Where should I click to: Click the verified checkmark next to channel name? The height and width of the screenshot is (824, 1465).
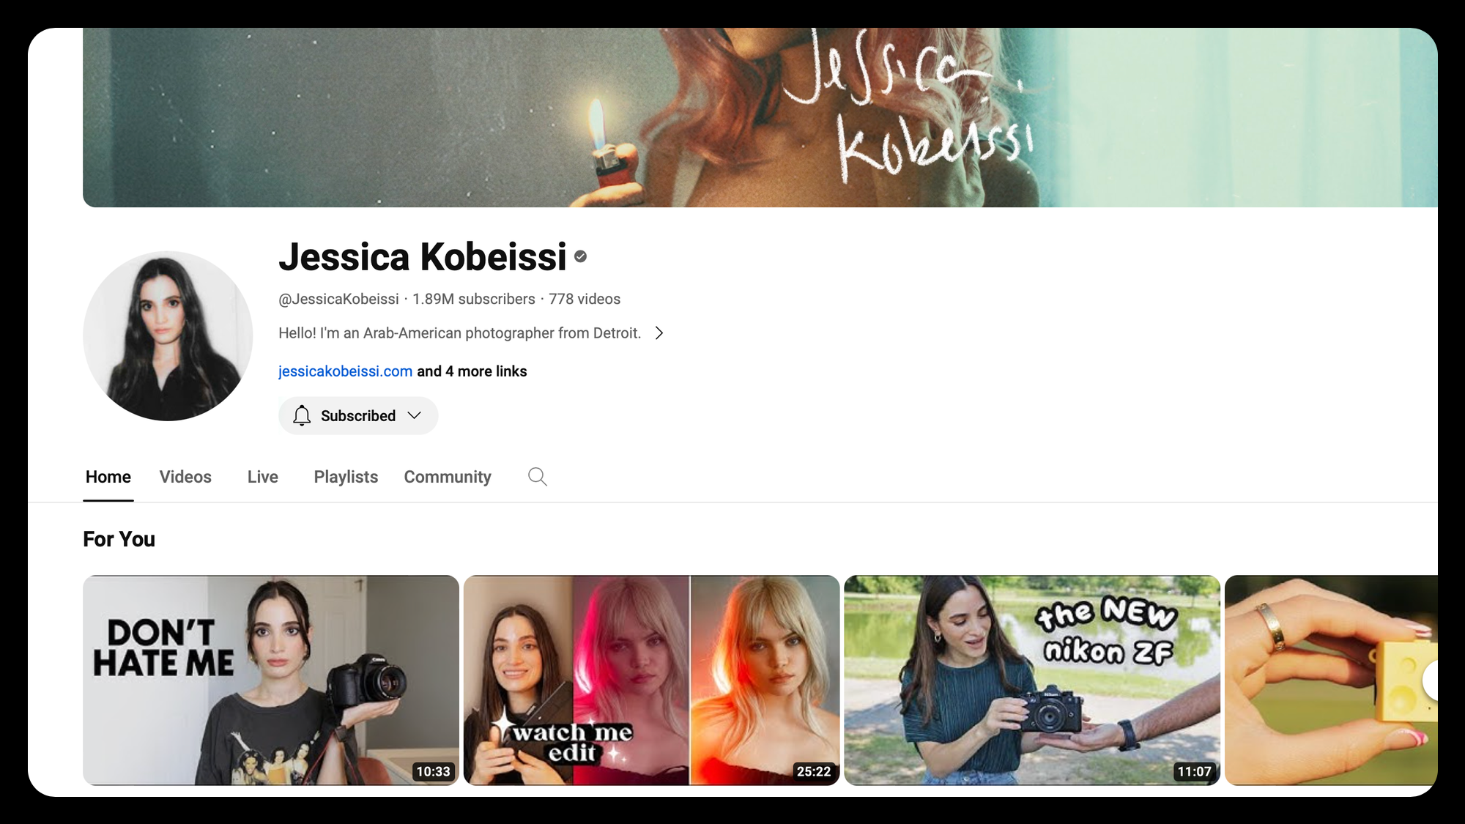click(580, 257)
